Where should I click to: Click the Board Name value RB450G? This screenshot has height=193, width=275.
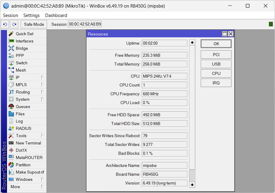[x=165, y=174]
